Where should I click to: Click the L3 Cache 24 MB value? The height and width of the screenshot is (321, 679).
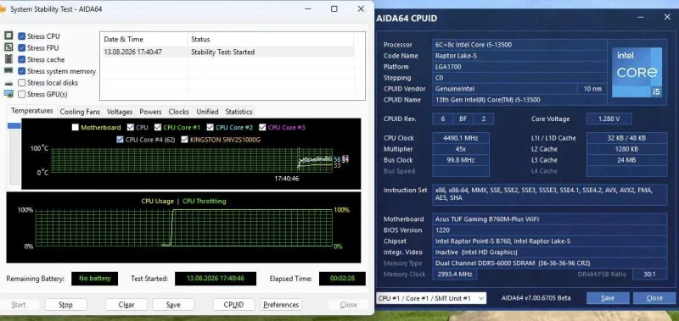(626, 160)
